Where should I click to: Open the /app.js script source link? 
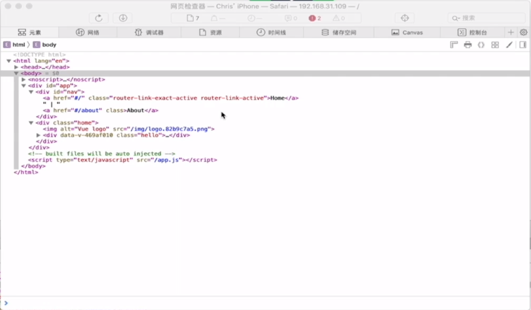pyautogui.click(x=168, y=160)
